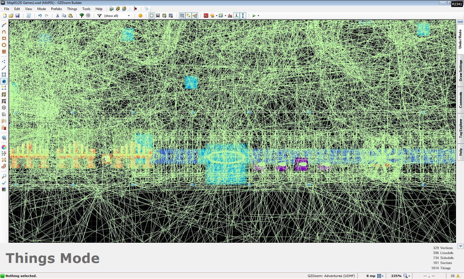The width and height of the screenshot is (464, 279).
Task: Cut the selection to clipboard
Action: [58, 16]
